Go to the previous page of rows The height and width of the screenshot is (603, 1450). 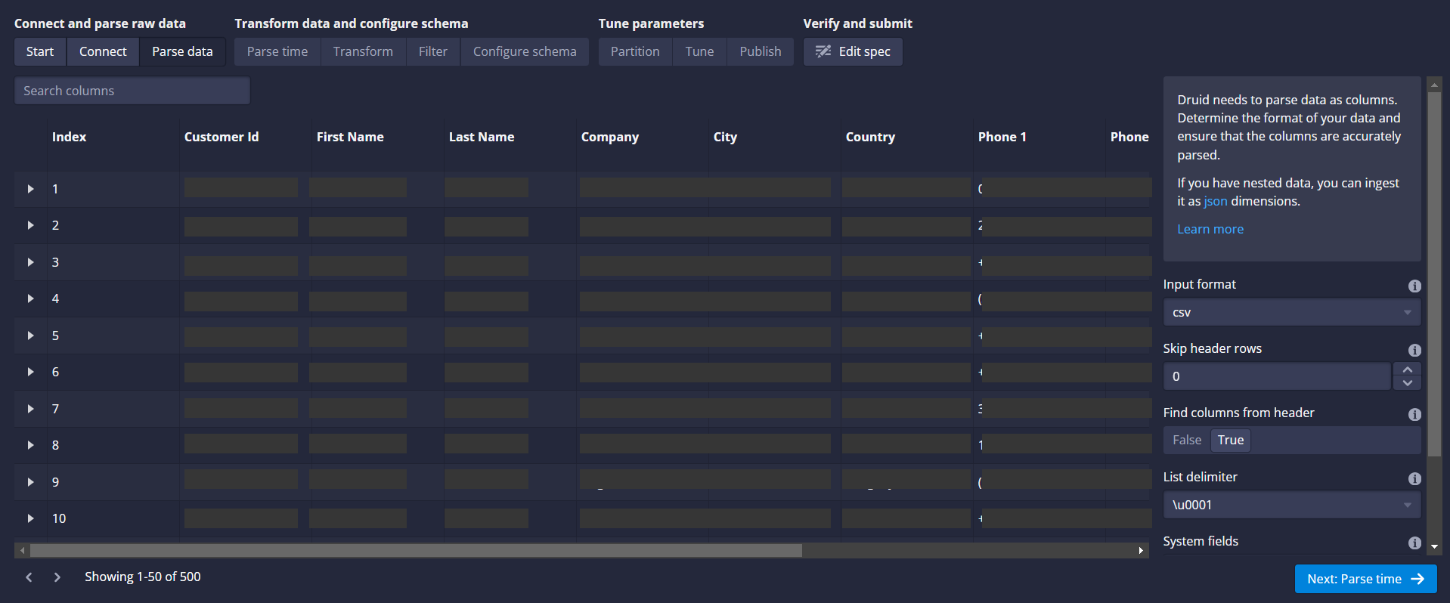click(x=29, y=577)
